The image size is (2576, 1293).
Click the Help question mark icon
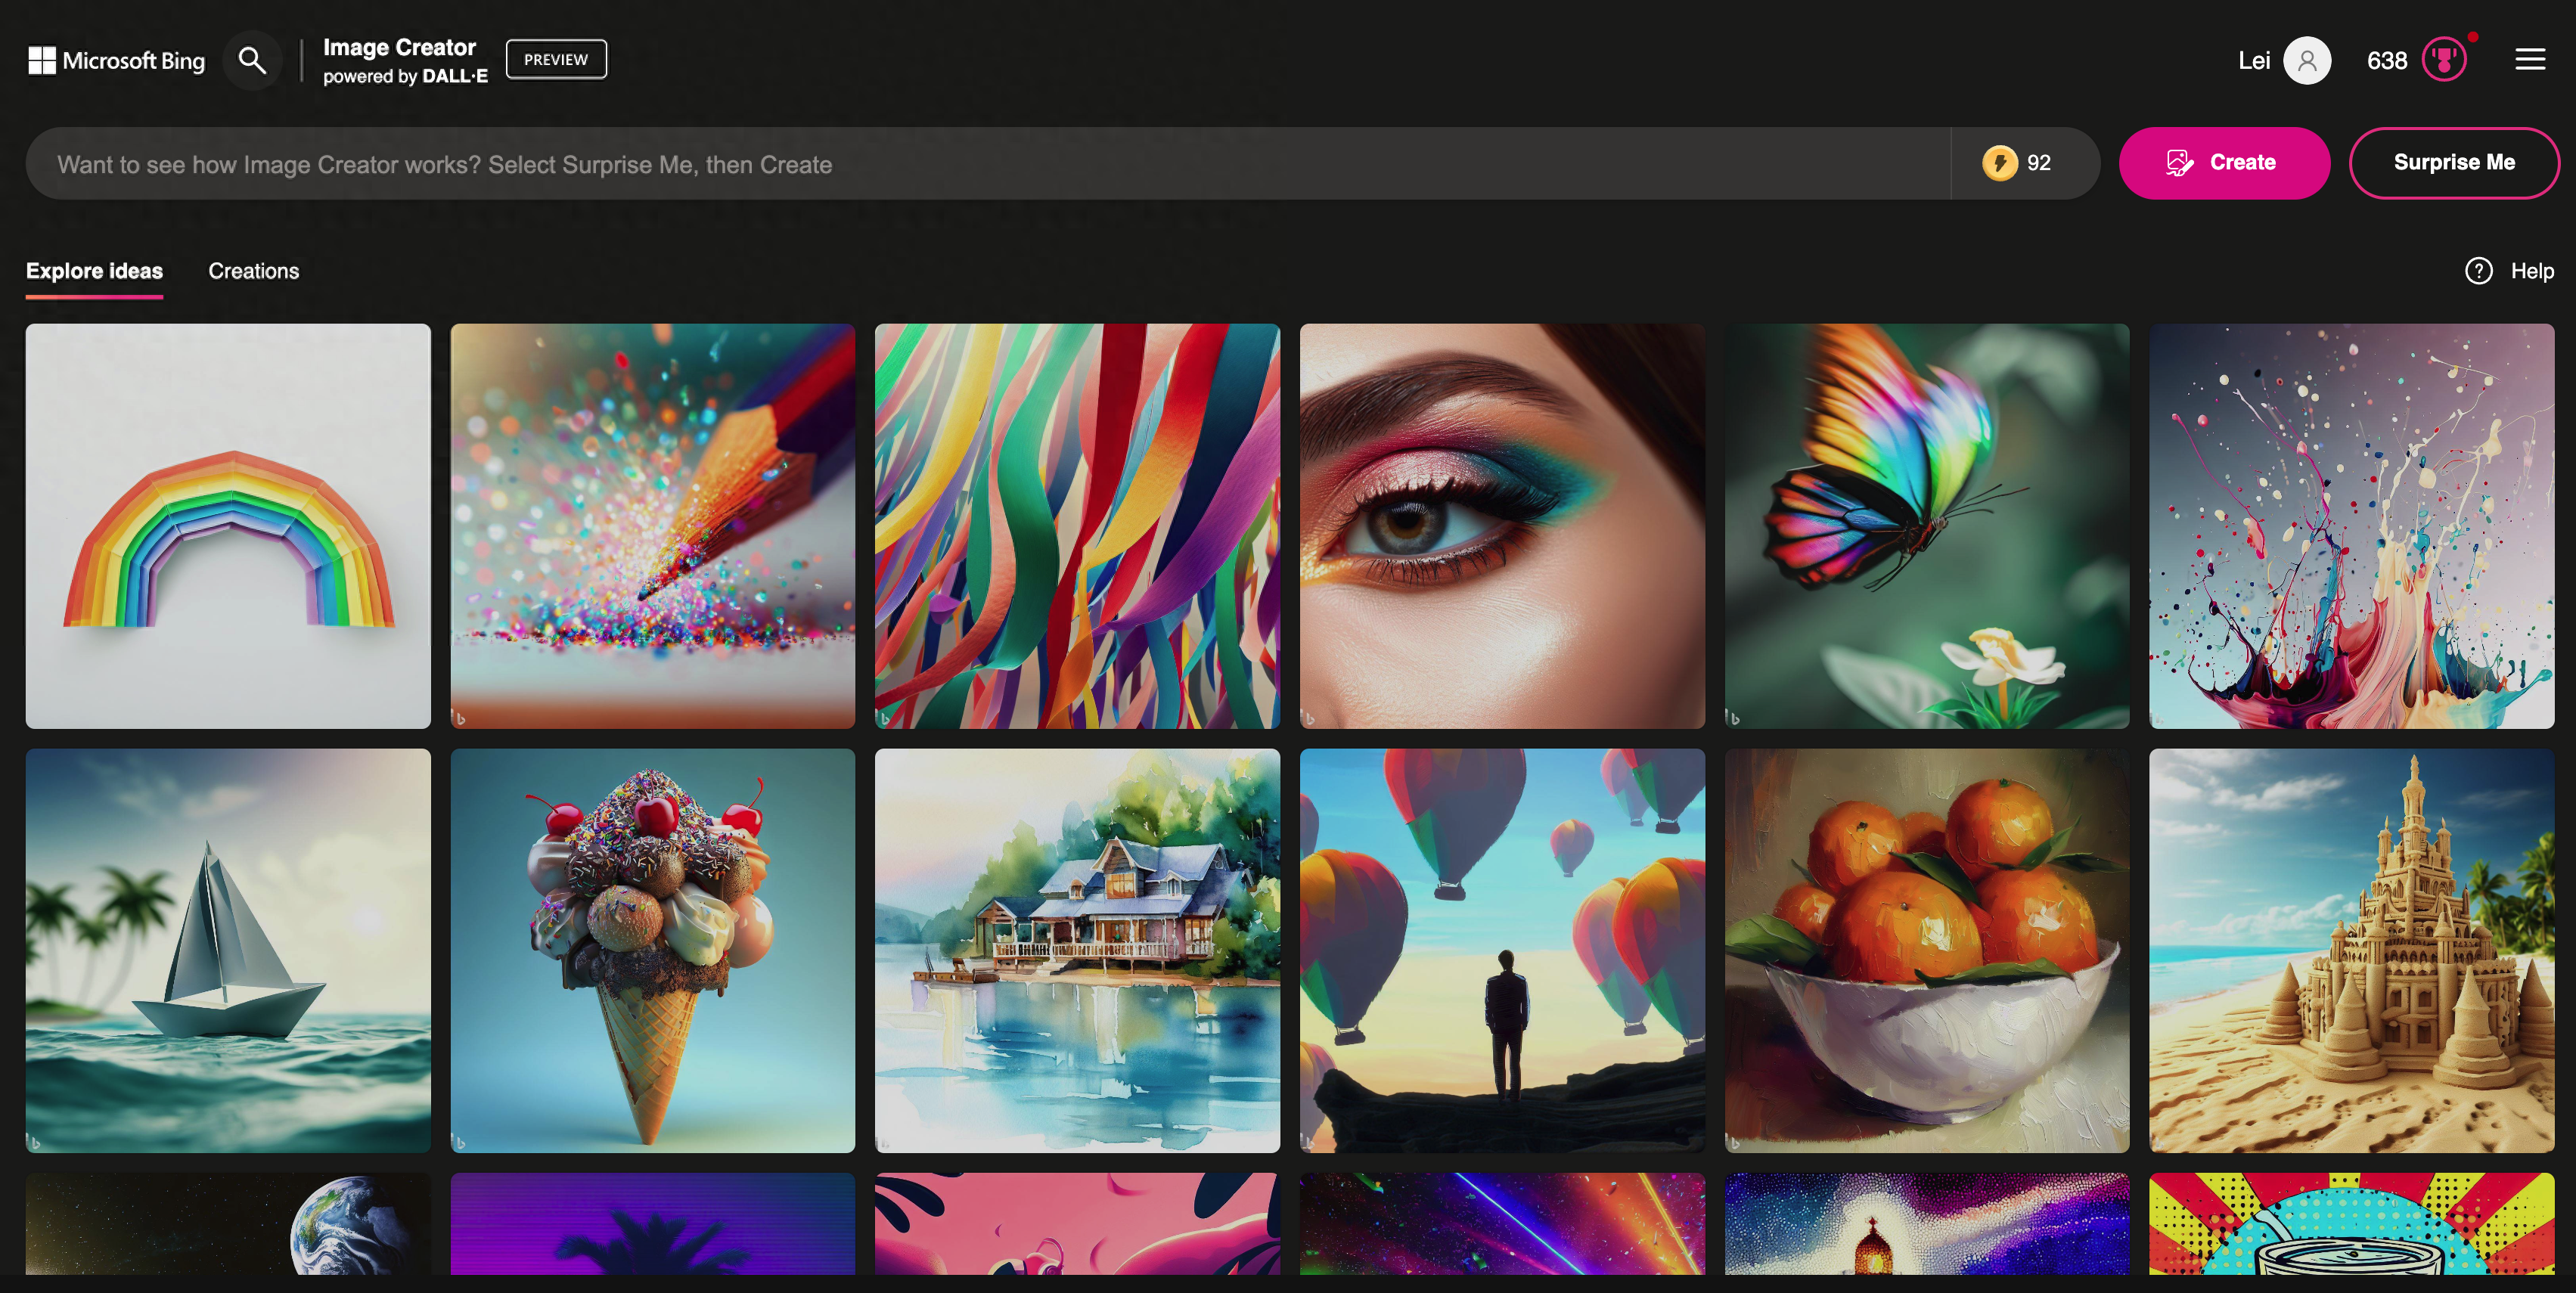(2478, 271)
